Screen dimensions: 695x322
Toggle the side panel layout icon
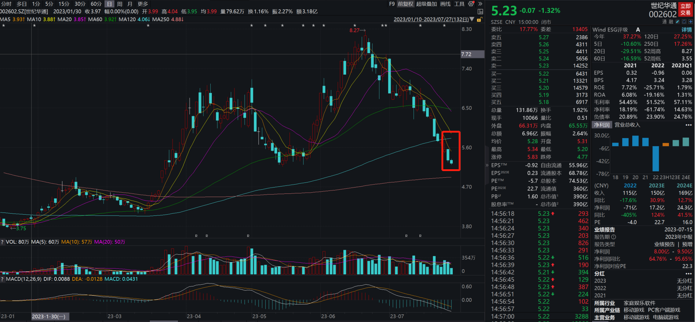pos(480,12)
